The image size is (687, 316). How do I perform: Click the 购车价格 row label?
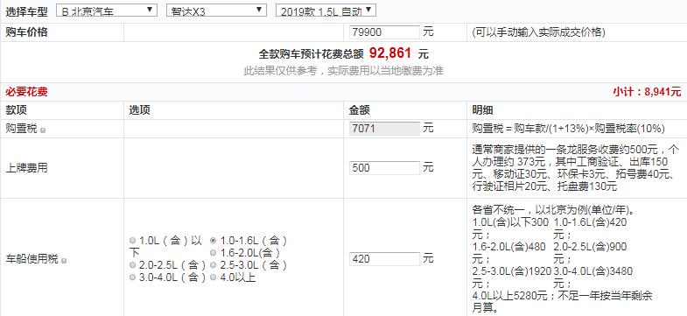click(x=27, y=32)
